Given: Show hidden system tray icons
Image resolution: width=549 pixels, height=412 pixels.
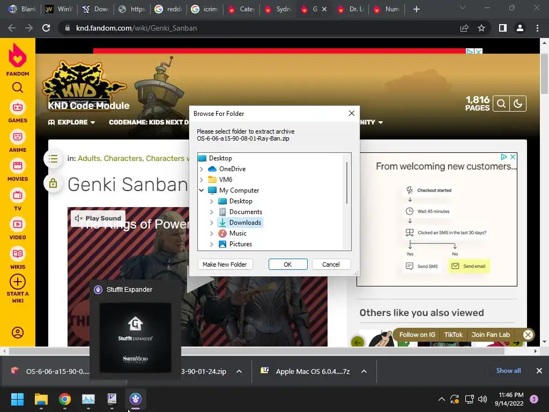Looking at the screenshot, I should point(442,399).
